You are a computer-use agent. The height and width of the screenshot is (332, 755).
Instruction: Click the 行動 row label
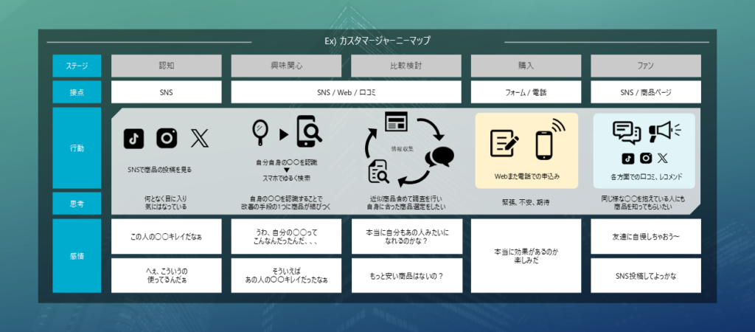coord(77,148)
